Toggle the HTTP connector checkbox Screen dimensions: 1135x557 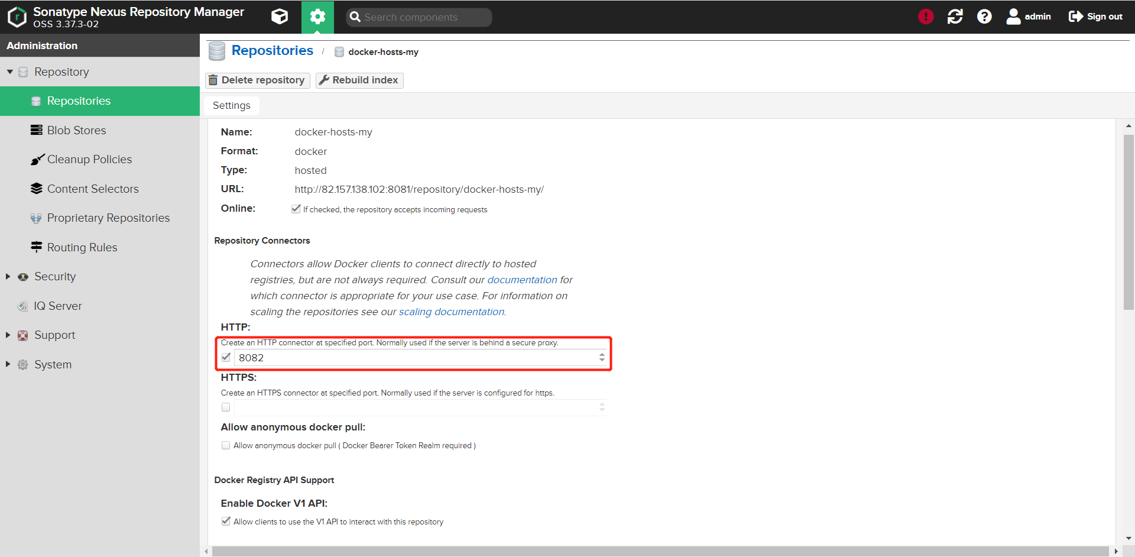click(226, 357)
